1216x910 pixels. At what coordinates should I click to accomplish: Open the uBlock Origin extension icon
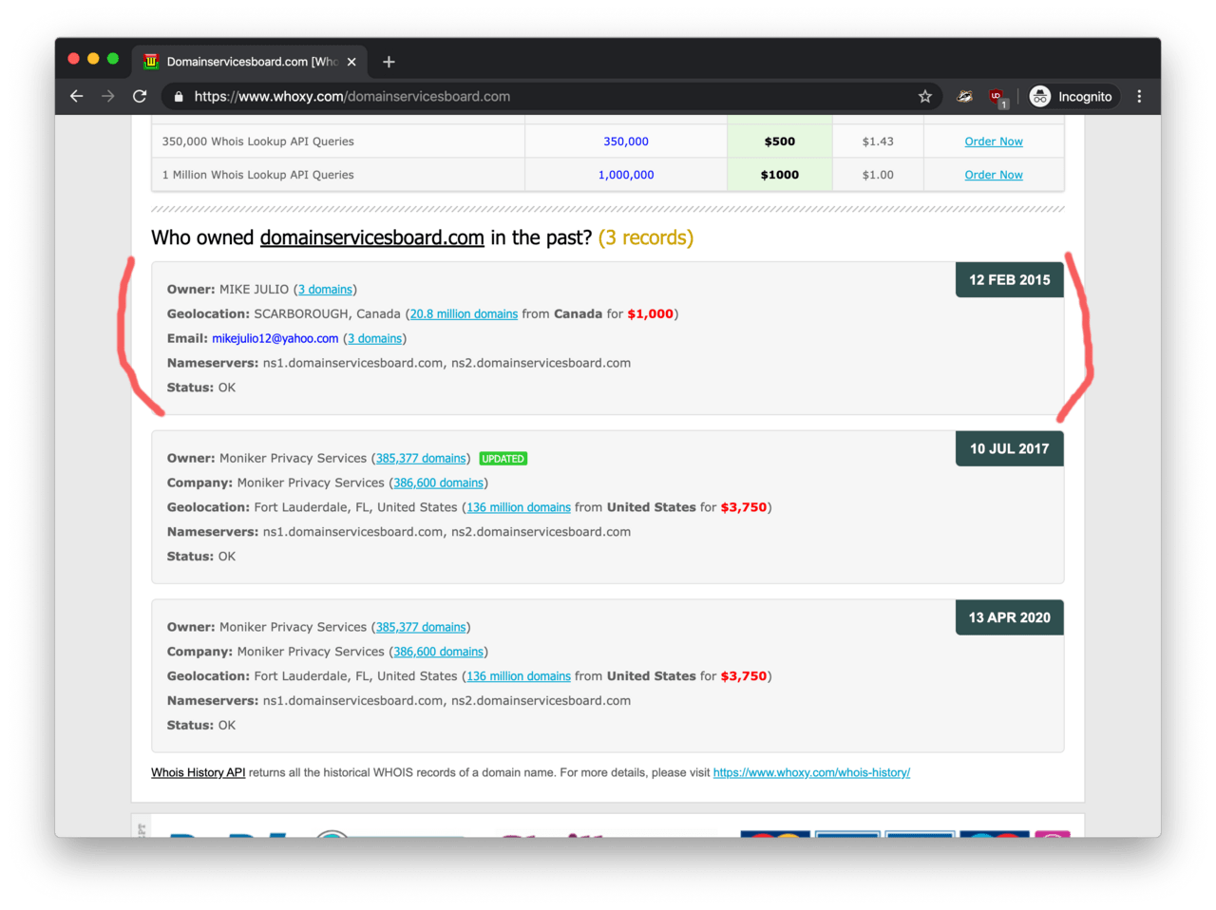[x=997, y=97]
